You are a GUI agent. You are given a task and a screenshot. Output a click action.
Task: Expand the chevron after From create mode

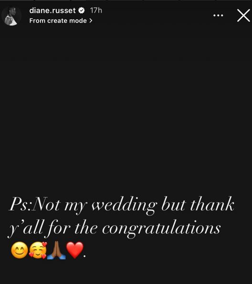pyautogui.click(x=91, y=21)
